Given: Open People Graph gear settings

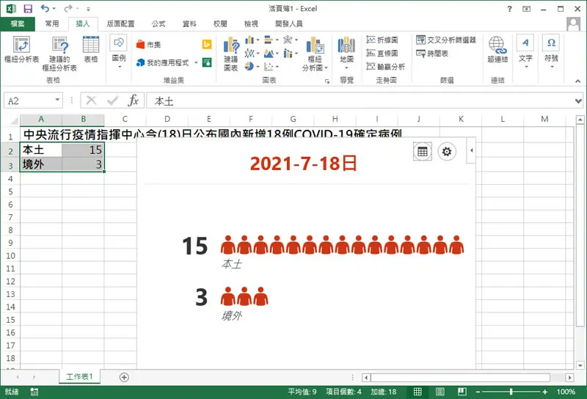Looking at the screenshot, I should pyautogui.click(x=447, y=152).
